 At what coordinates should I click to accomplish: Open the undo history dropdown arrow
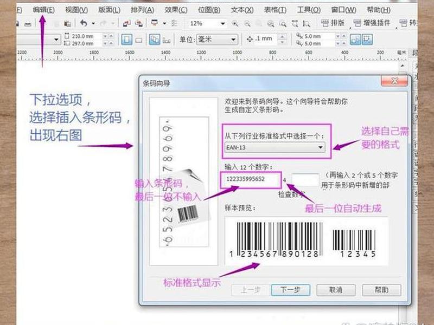[93, 23]
